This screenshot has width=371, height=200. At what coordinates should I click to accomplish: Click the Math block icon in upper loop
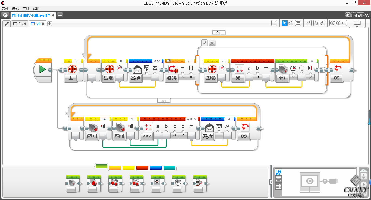[240, 69]
